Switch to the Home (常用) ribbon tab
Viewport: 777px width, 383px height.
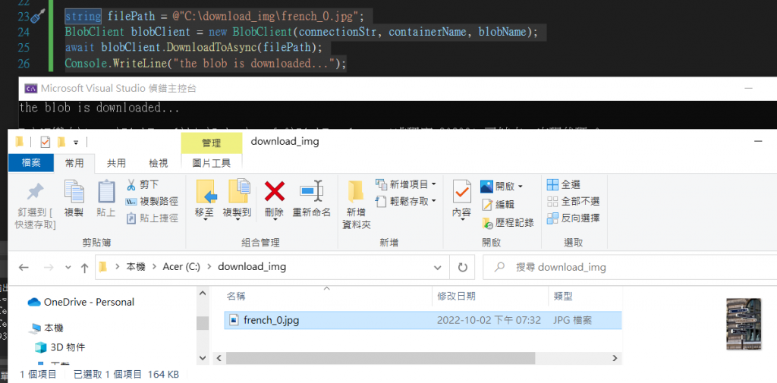coord(74,162)
